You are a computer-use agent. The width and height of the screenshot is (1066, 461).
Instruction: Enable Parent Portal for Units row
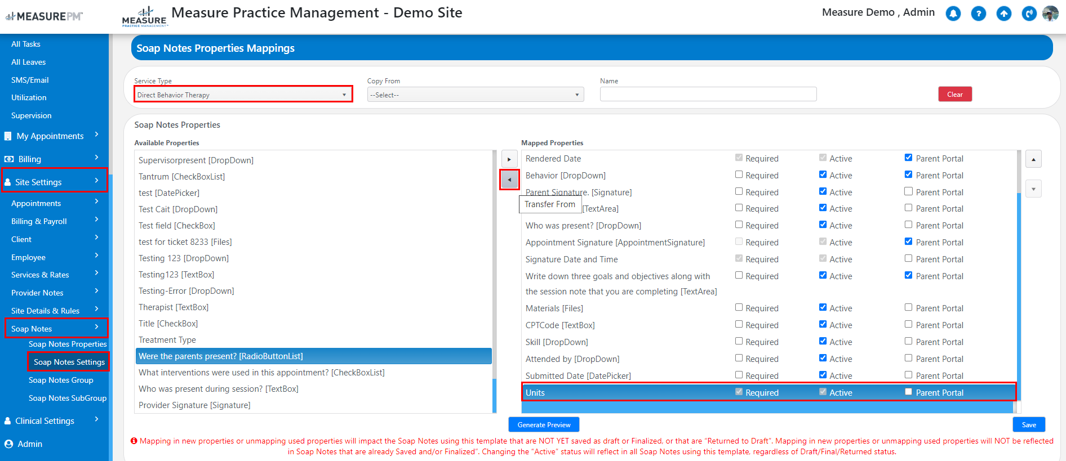(x=908, y=392)
